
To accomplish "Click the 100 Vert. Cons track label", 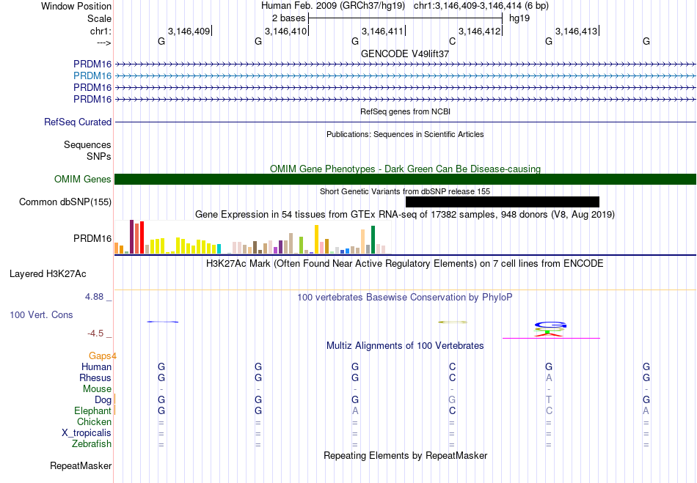I will [41, 314].
